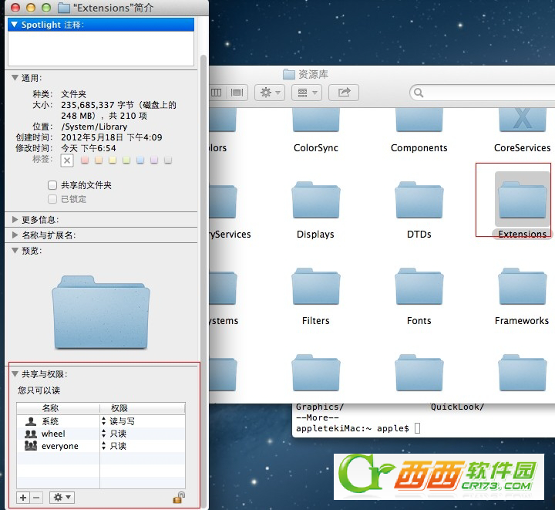Switch Finder to column view
This screenshot has height=510, width=555.
[x=216, y=93]
